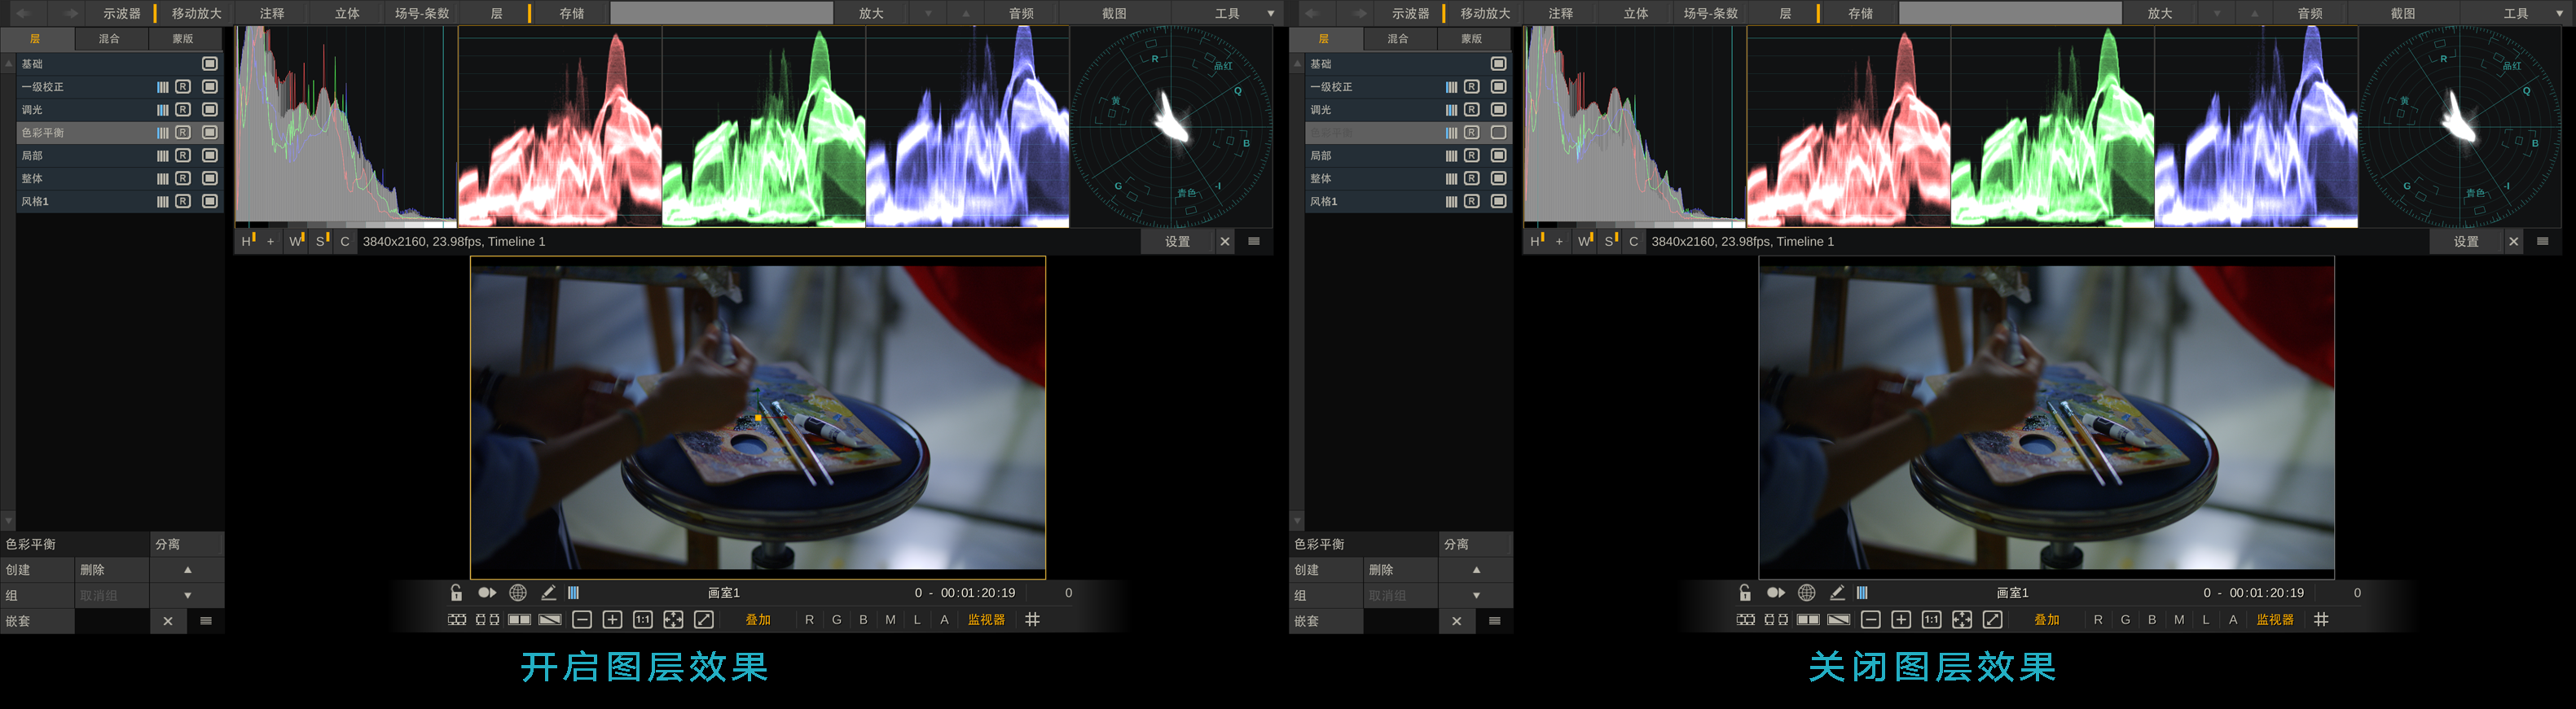Click the split-screen diagonal wipe icon under the 开启图层效果 image

[550, 620]
